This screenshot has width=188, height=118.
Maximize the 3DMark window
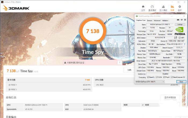coord(178,2)
